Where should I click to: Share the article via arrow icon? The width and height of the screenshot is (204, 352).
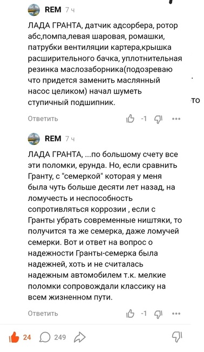[x=80, y=337]
